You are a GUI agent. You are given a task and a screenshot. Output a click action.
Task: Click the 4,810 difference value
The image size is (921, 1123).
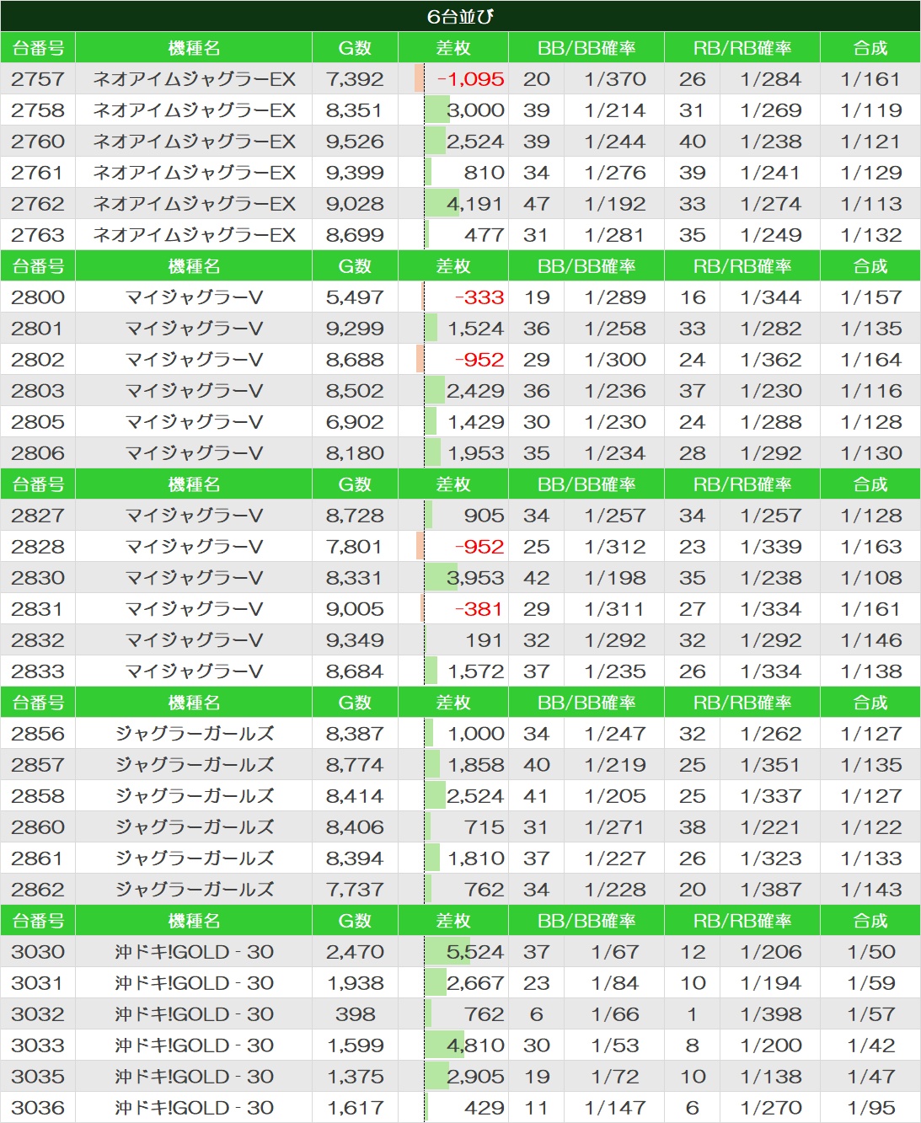[475, 1045]
